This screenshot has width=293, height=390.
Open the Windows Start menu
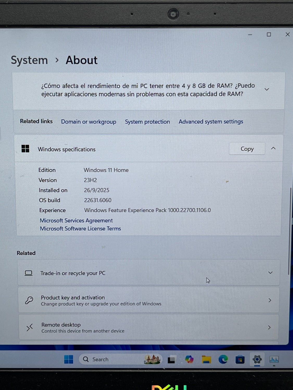pyautogui.click(x=68, y=359)
